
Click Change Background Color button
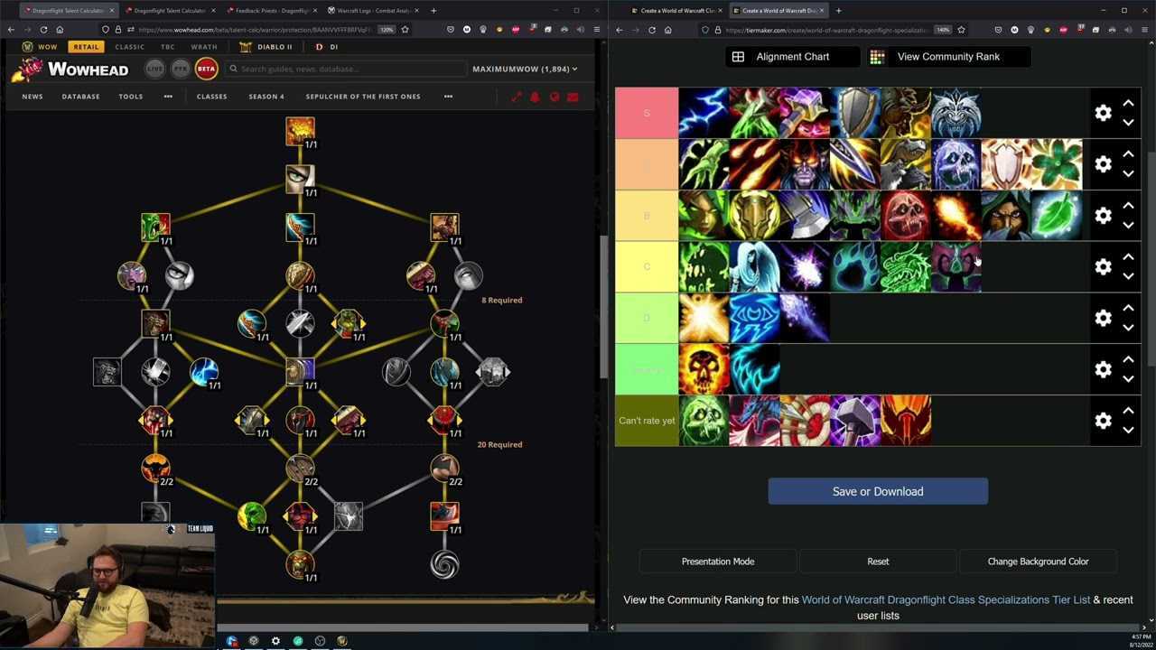tap(1038, 562)
